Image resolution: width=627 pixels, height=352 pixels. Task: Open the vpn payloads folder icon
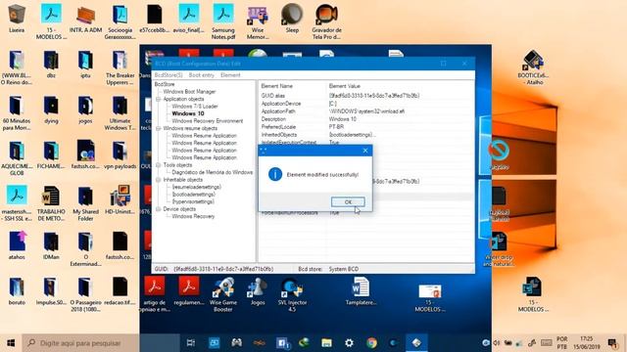[120, 154]
